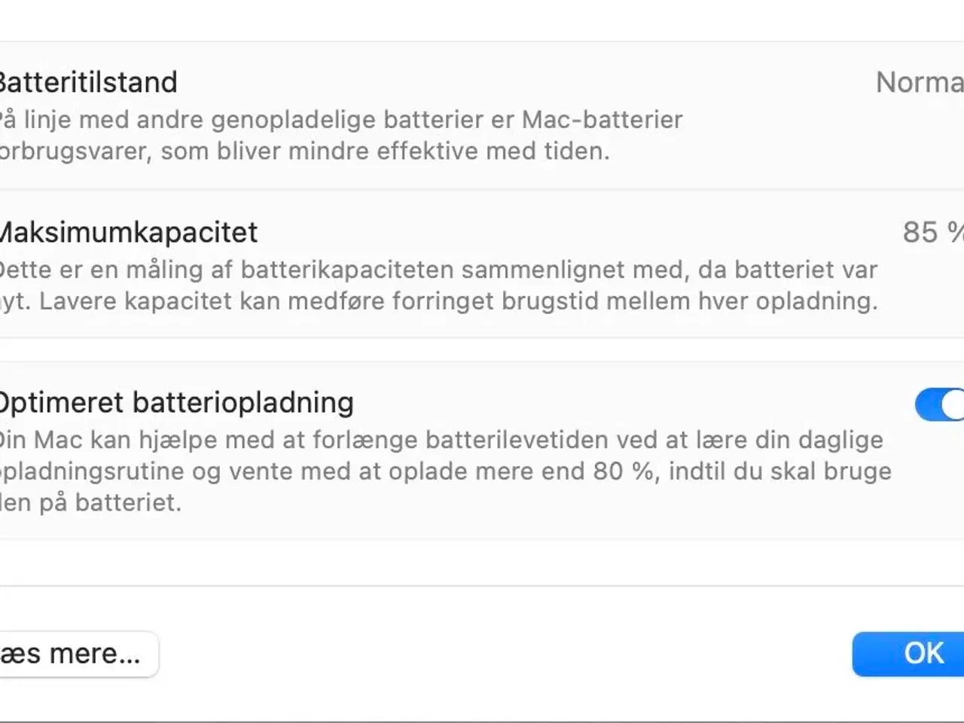Click the line ending with 'effektive med tiden.'

pyautogui.click(x=304, y=151)
